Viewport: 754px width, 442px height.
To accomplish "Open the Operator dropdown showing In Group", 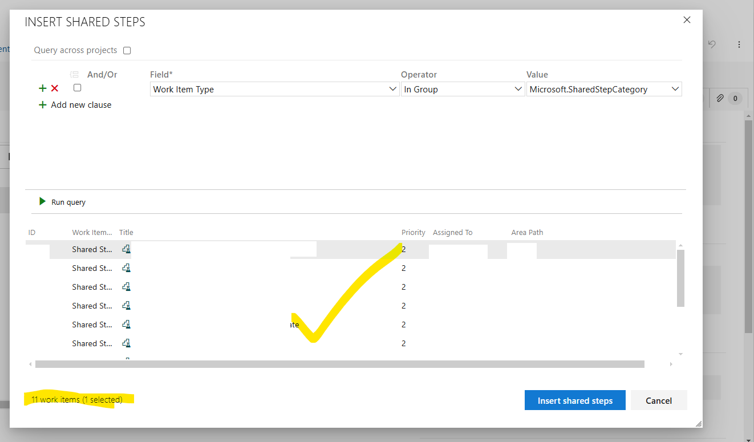I will coord(463,89).
